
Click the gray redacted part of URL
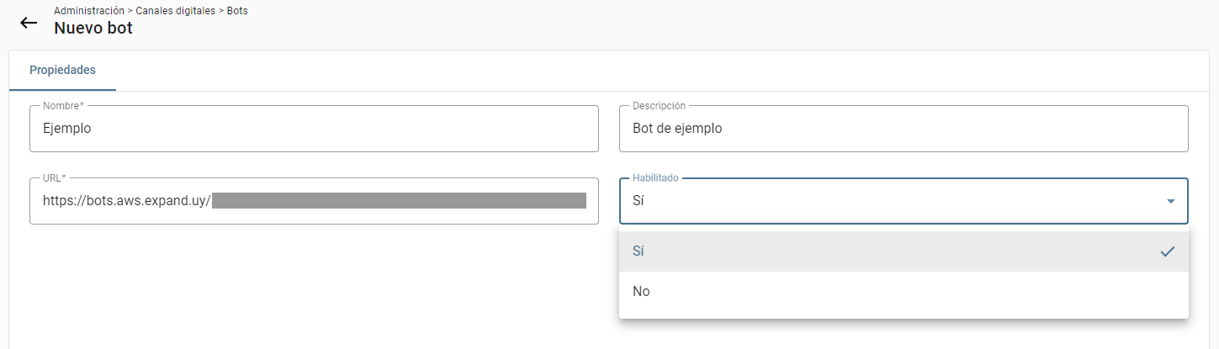pyautogui.click(x=399, y=200)
